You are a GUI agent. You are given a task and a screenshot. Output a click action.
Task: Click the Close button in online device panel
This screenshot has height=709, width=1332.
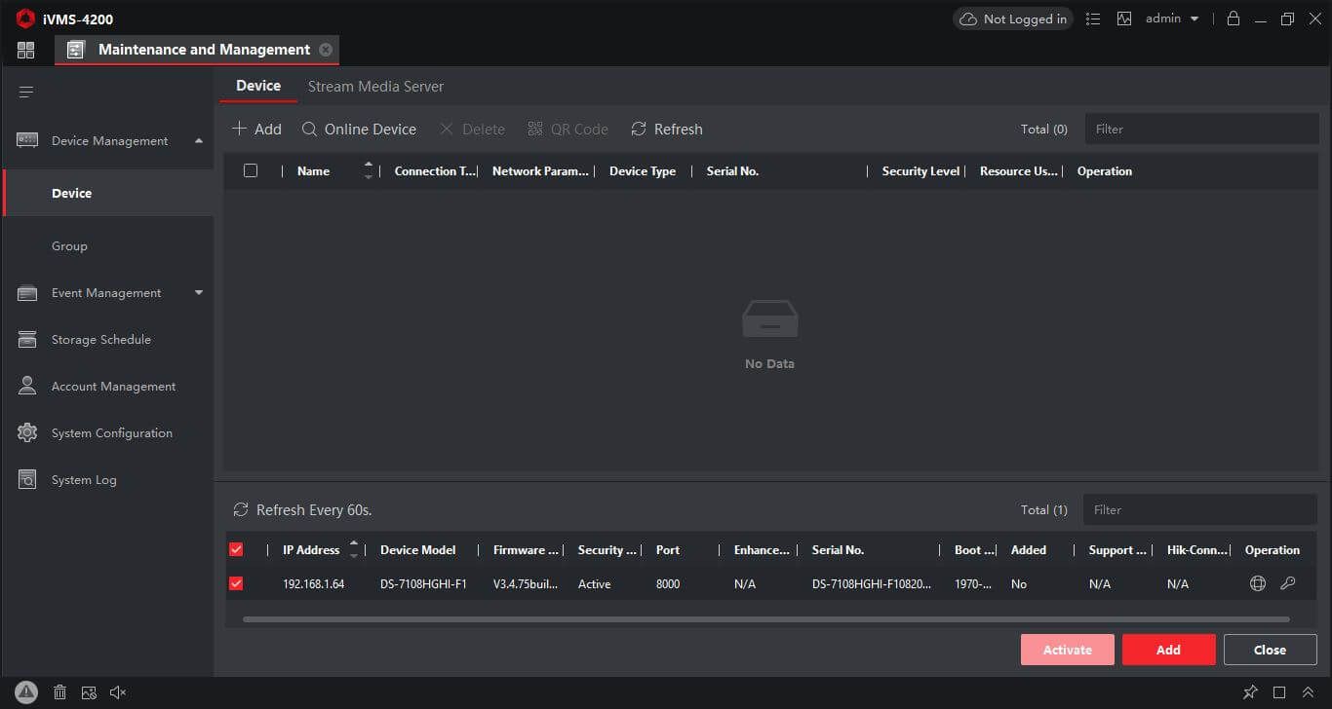(1270, 650)
